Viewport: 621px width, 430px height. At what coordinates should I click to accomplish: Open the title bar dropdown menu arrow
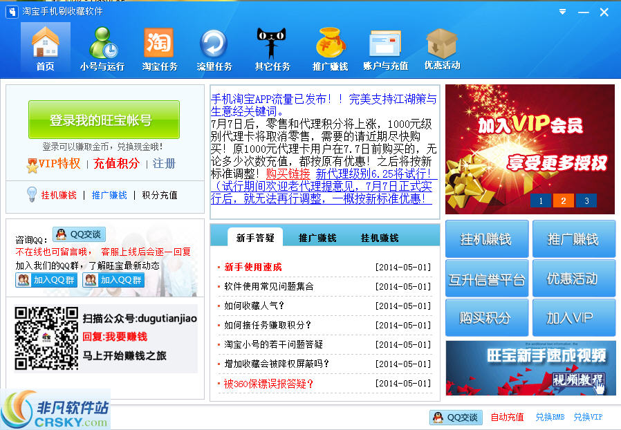562,12
